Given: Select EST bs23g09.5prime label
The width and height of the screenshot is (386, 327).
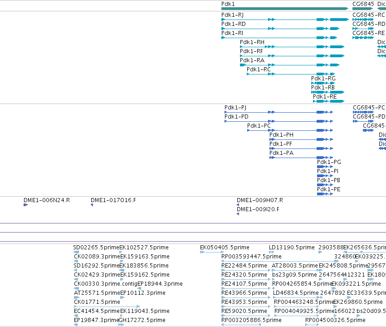Looking at the screenshot, I should 294,275.
